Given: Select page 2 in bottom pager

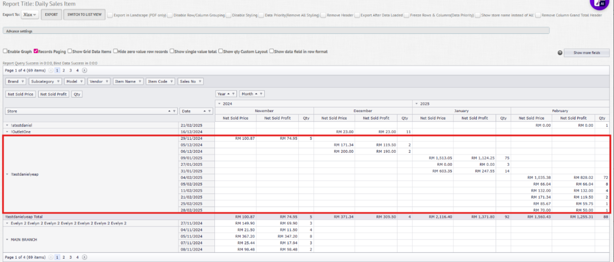Looking at the screenshot, I should (64, 258).
